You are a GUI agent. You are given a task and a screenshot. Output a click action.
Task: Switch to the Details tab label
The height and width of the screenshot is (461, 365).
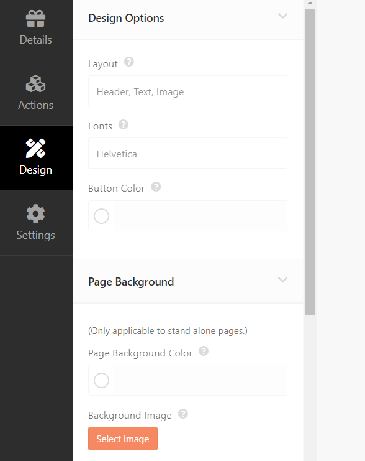(36, 40)
